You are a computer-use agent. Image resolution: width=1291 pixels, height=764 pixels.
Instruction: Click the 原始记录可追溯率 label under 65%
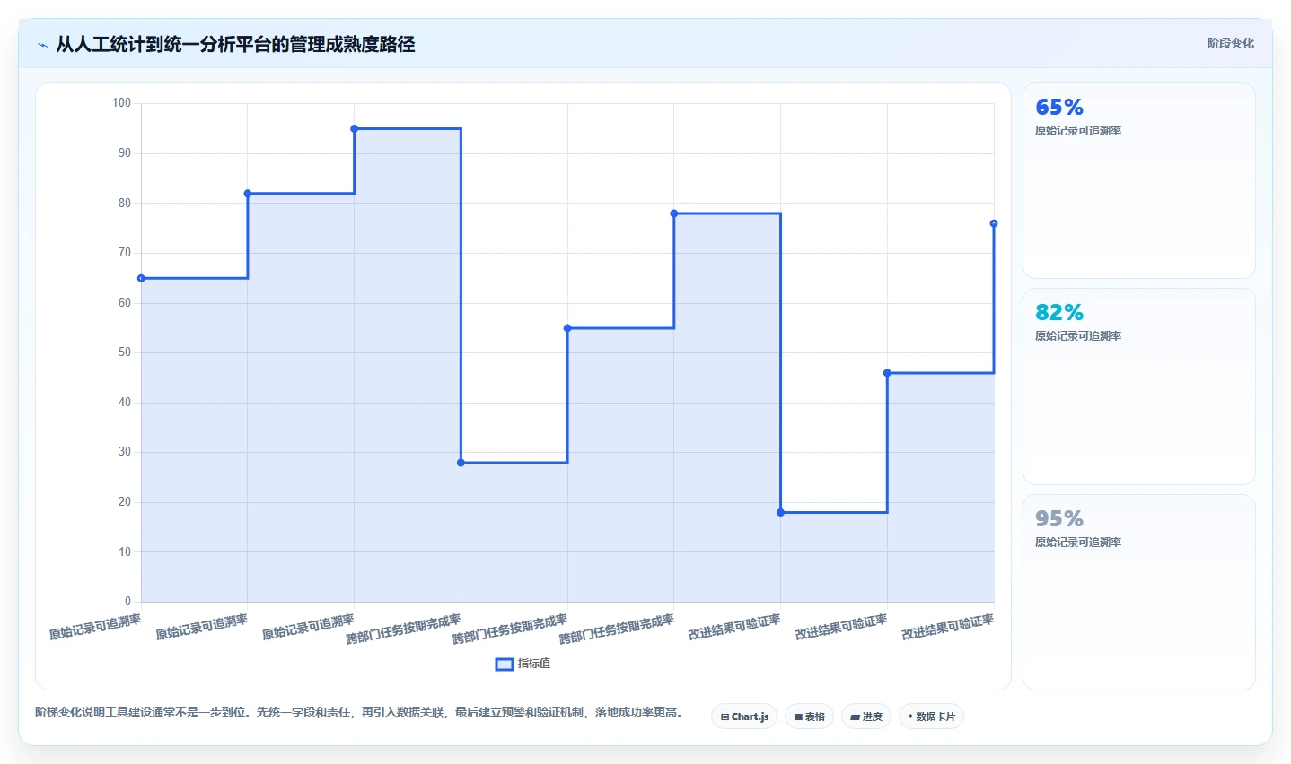coord(1078,131)
